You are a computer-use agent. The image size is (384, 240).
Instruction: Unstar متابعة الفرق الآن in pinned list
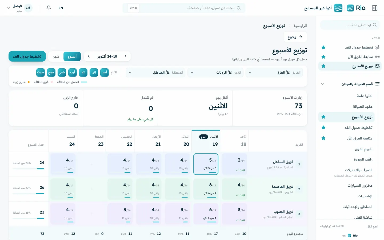323,57
